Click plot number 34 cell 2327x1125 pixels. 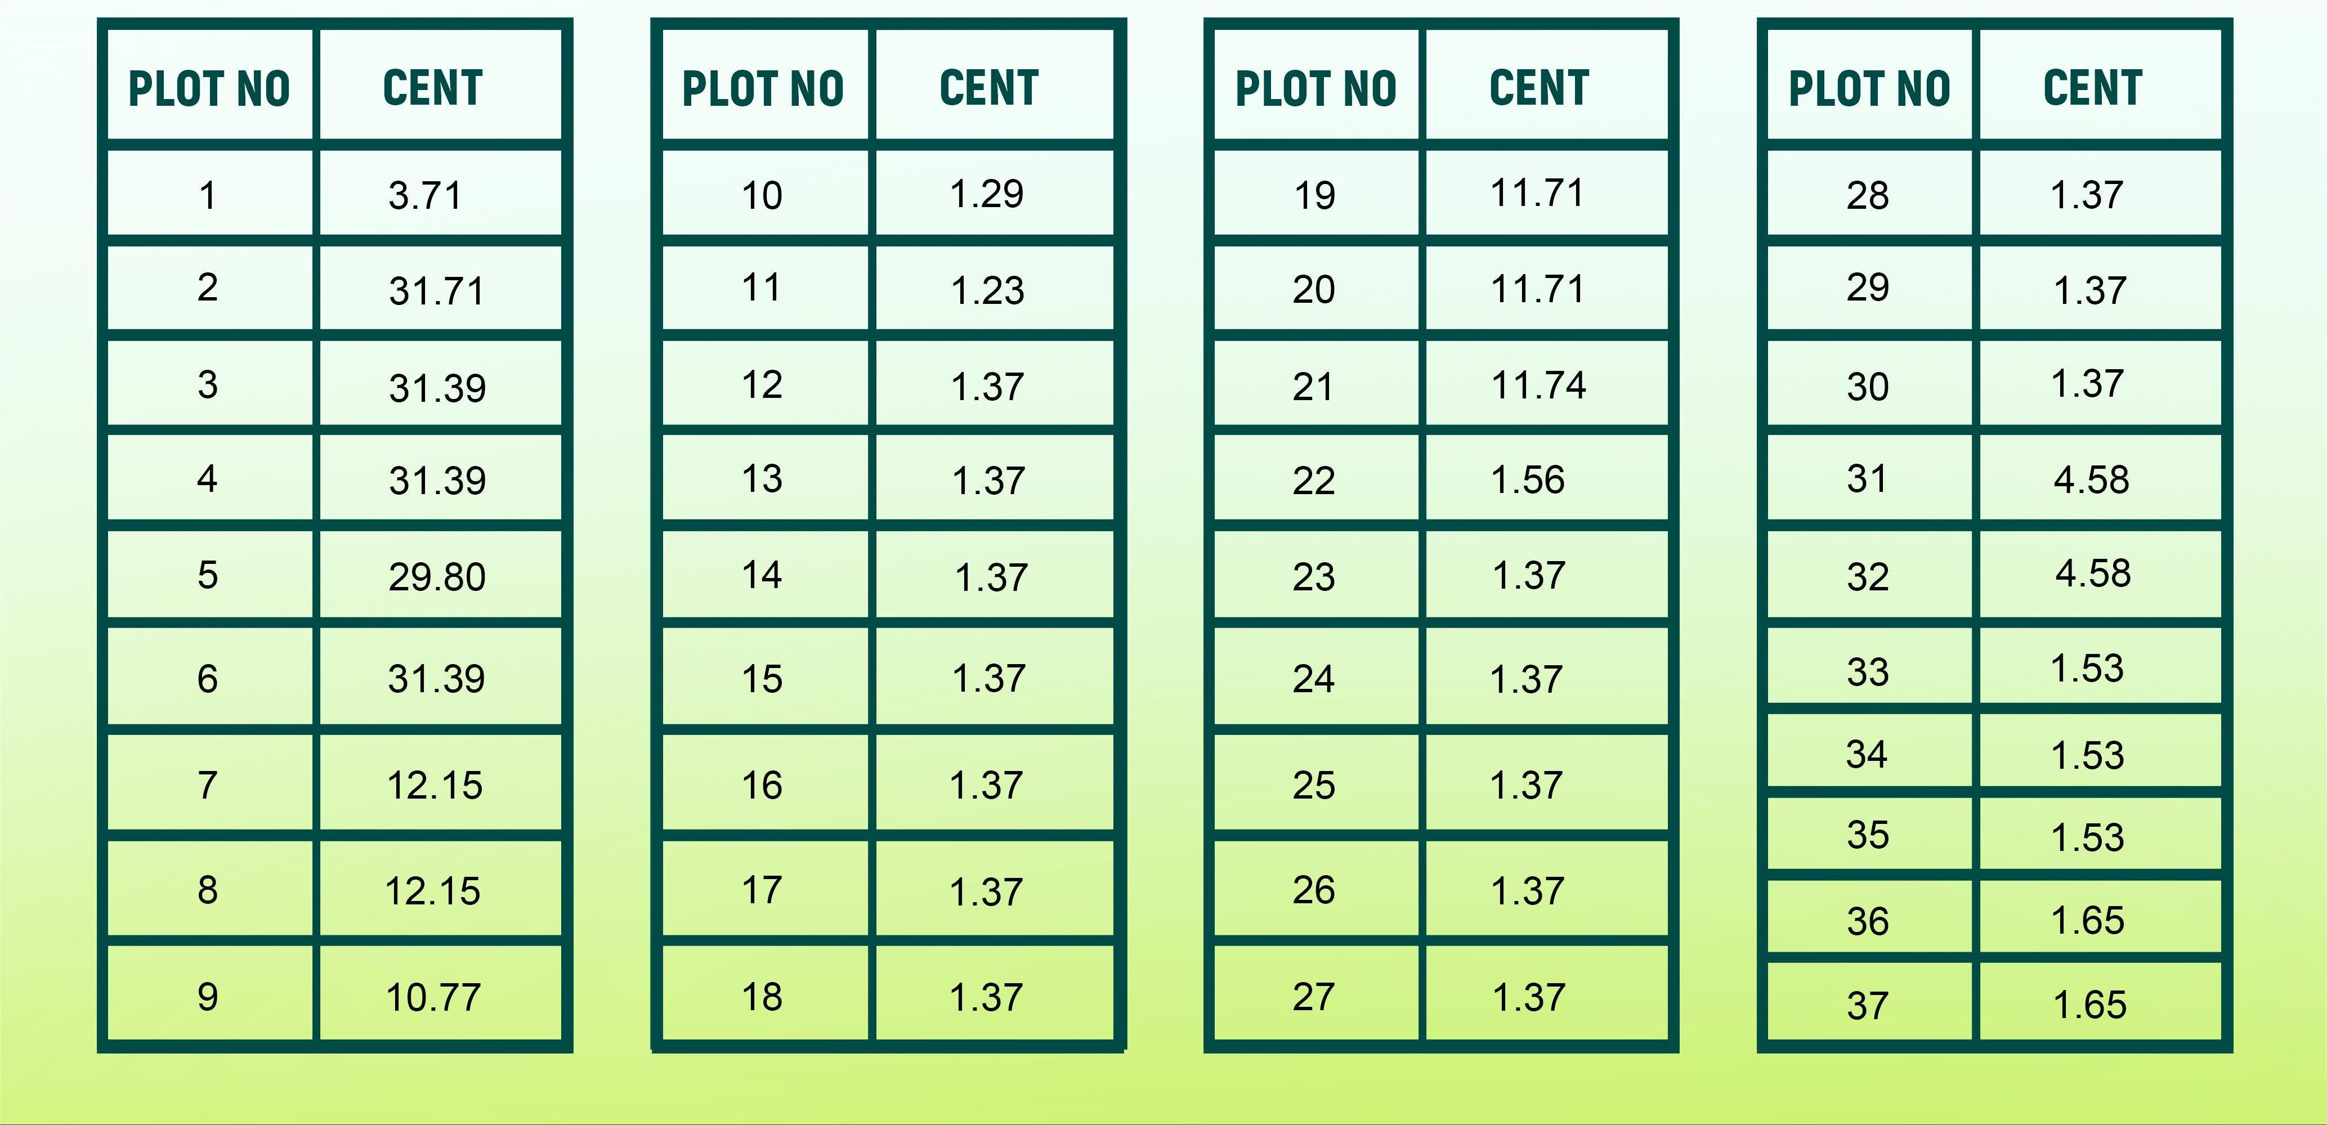tap(1867, 754)
